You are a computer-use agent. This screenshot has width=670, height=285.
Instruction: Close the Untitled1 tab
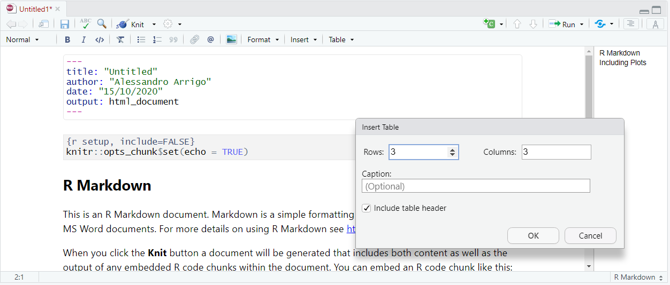click(58, 9)
